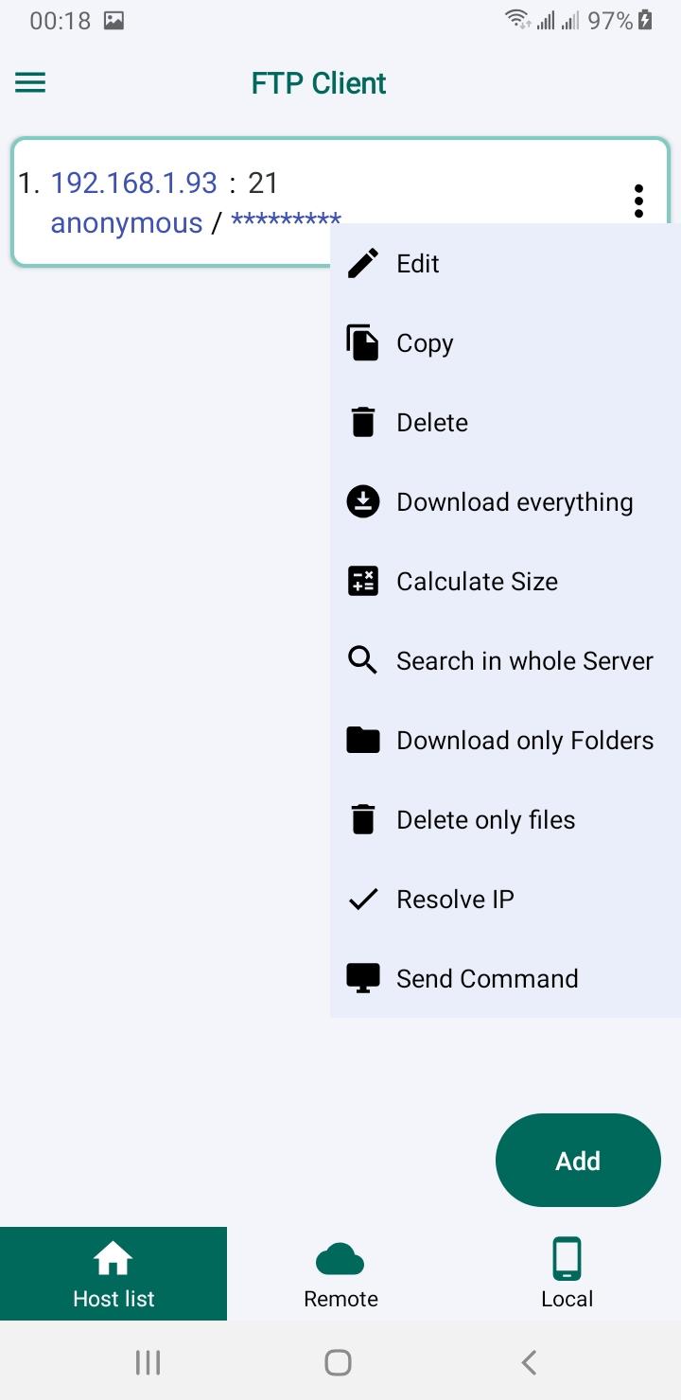Click the pencil Edit icon
681x1400 pixels.
point(363,263)
